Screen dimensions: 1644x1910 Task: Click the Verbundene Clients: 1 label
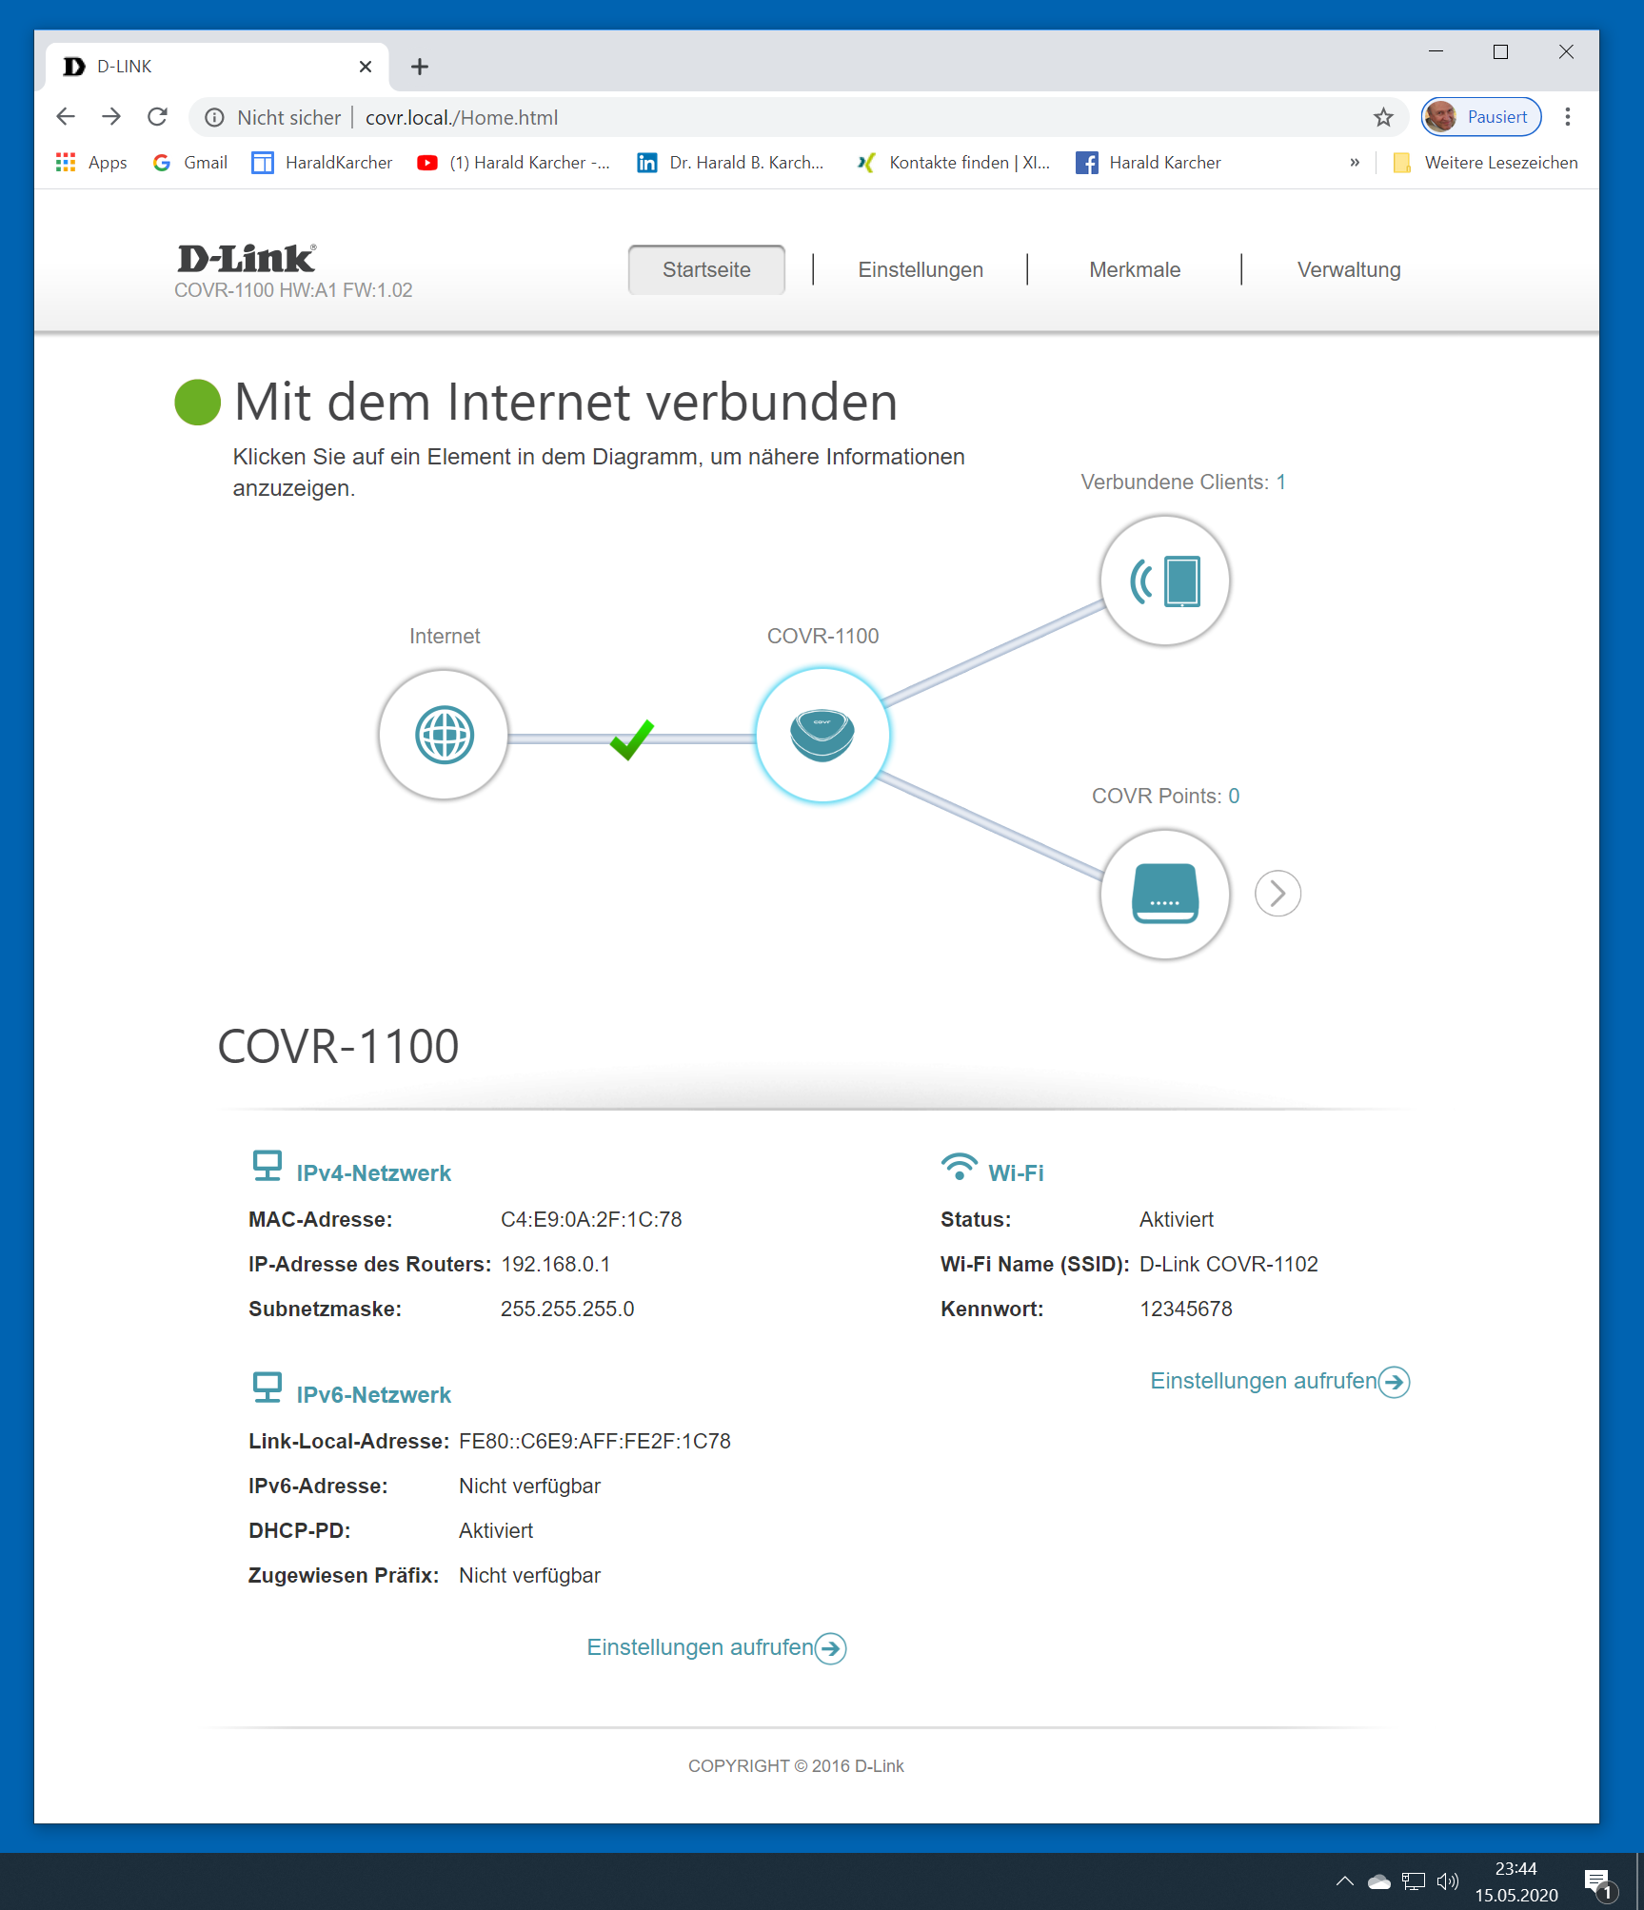pos(1183,482)
